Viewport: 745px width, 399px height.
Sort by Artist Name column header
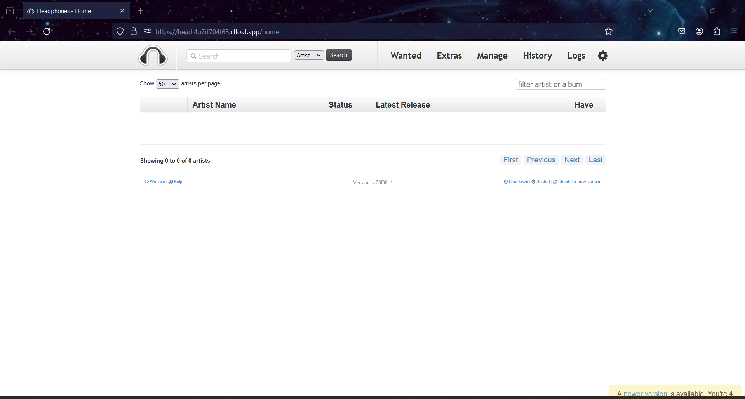[255, 105]
